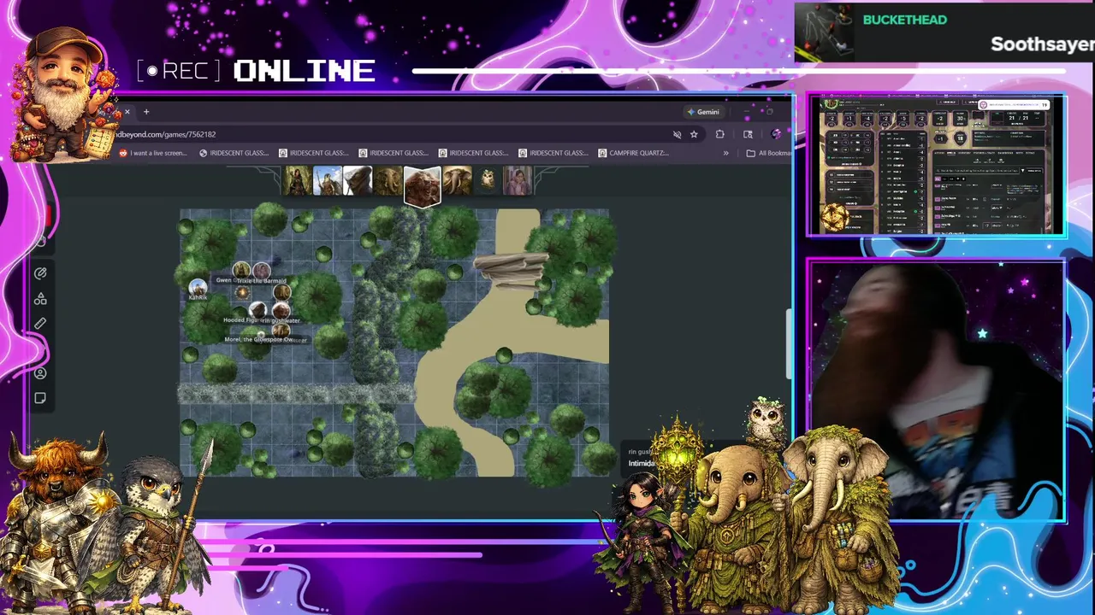The image size is (1095, 615).
Task: Open the All Bookmarks folder
Action: tap(768, 153)
